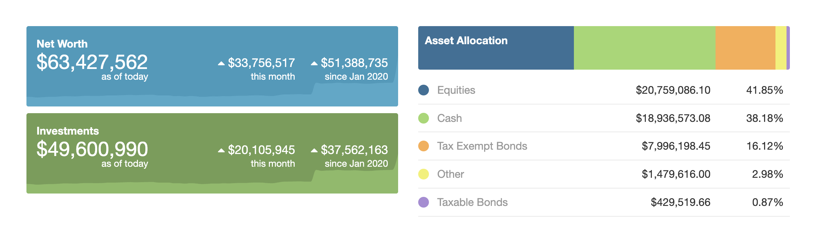
Task: Click the Equities row label
Action: point(456,90)
